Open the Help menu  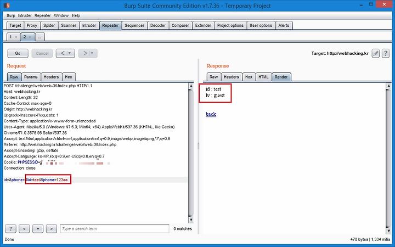coord(76,15)
